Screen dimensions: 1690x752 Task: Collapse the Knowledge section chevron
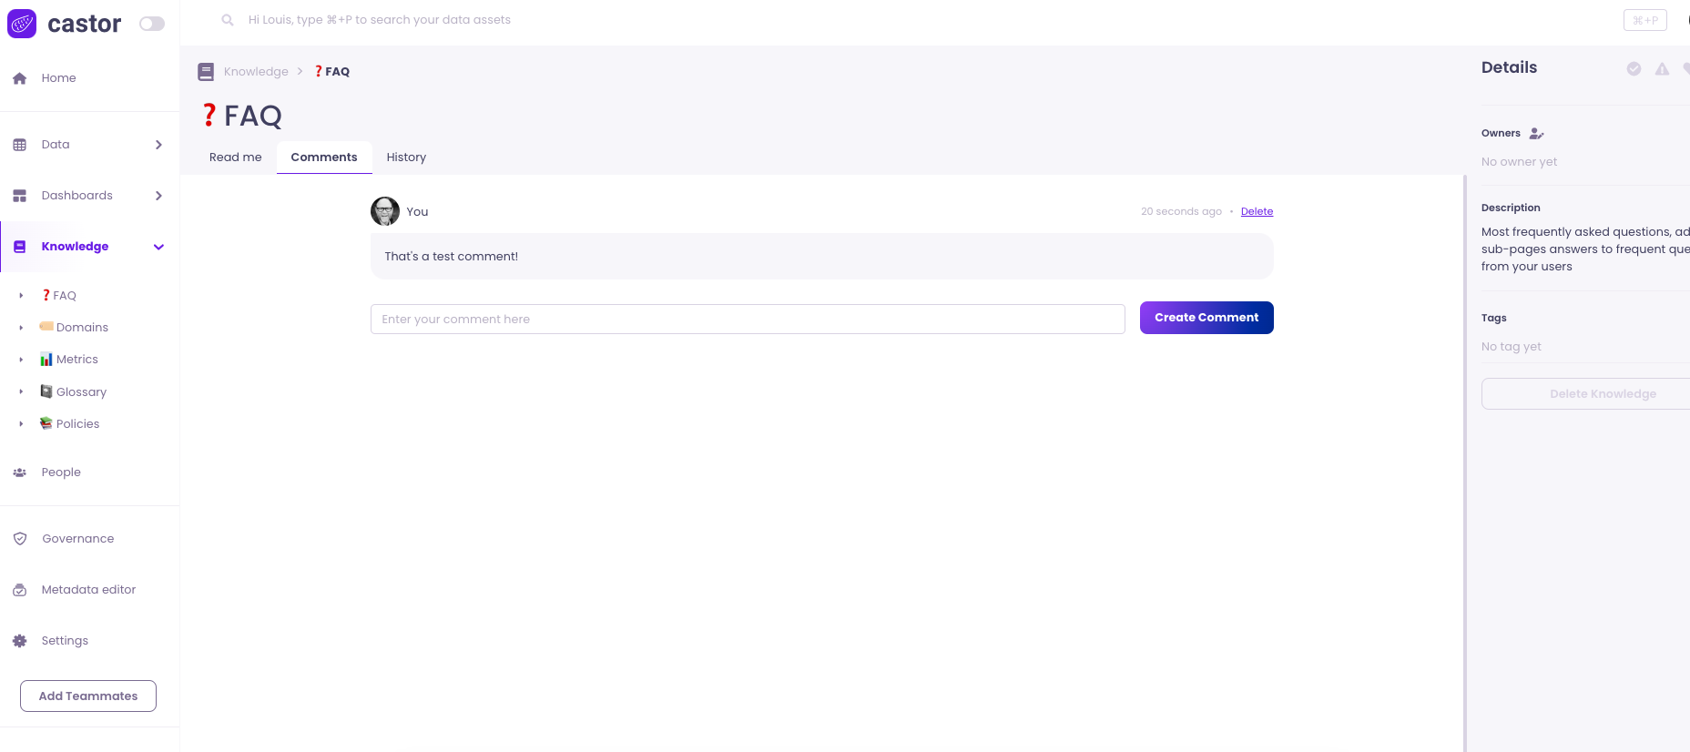click(x=158, y=247)
